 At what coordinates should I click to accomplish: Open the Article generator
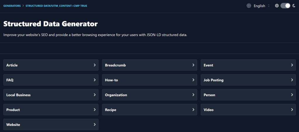pyautogui.click(x=51, y=65)
